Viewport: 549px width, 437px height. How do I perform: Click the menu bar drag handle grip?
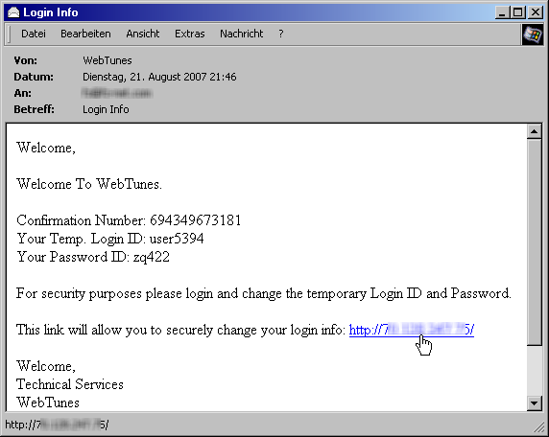[9, 34]
